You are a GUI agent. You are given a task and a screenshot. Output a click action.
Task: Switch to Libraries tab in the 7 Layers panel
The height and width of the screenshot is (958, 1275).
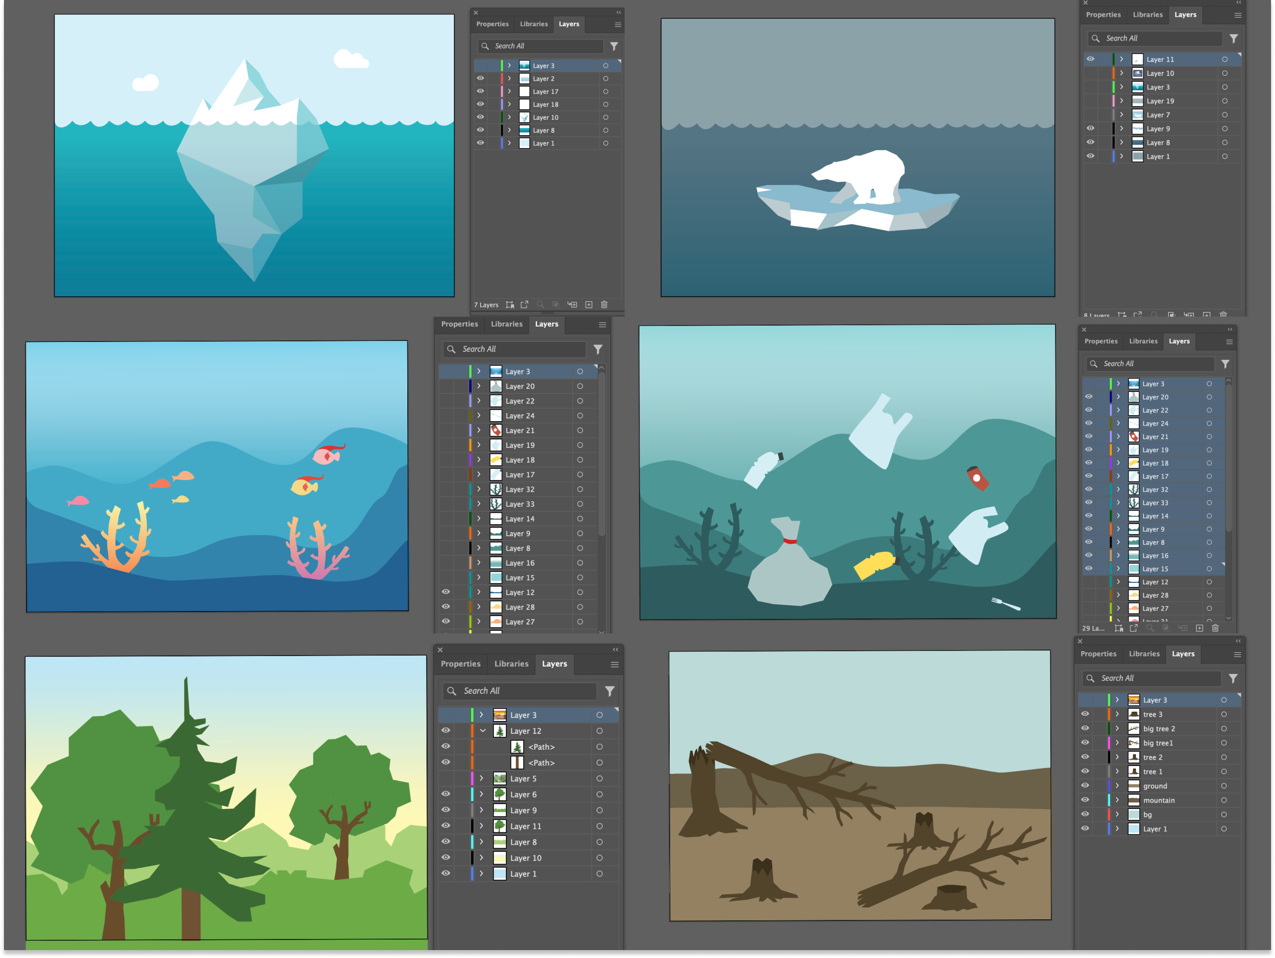pyautogui.click(x=533, y=24)
